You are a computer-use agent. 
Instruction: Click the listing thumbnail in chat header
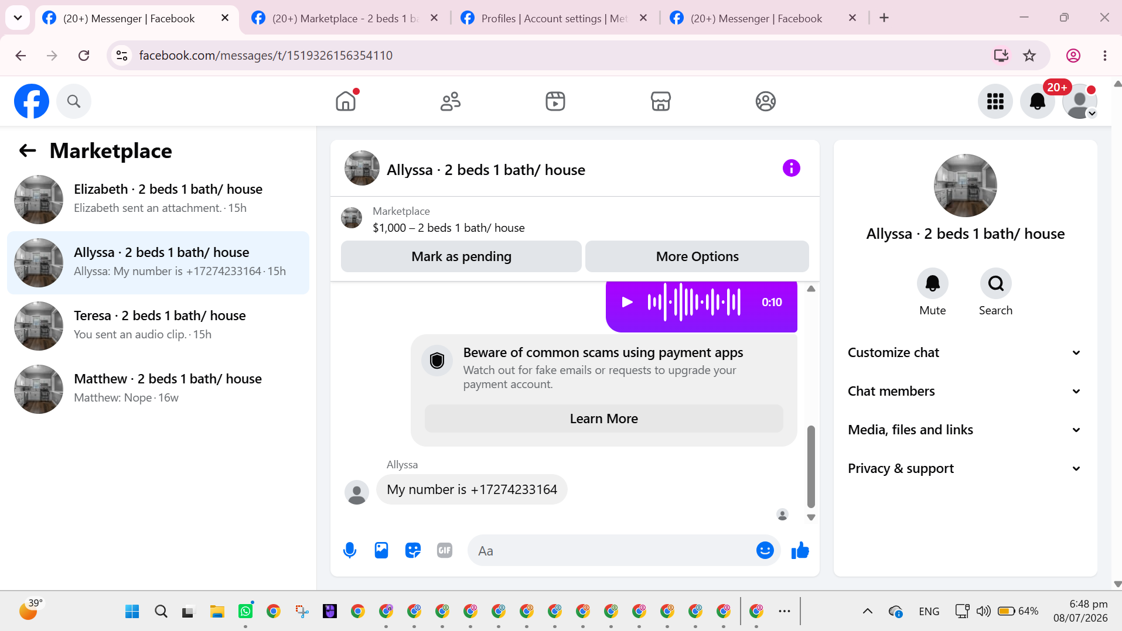(x=362, y=168)
